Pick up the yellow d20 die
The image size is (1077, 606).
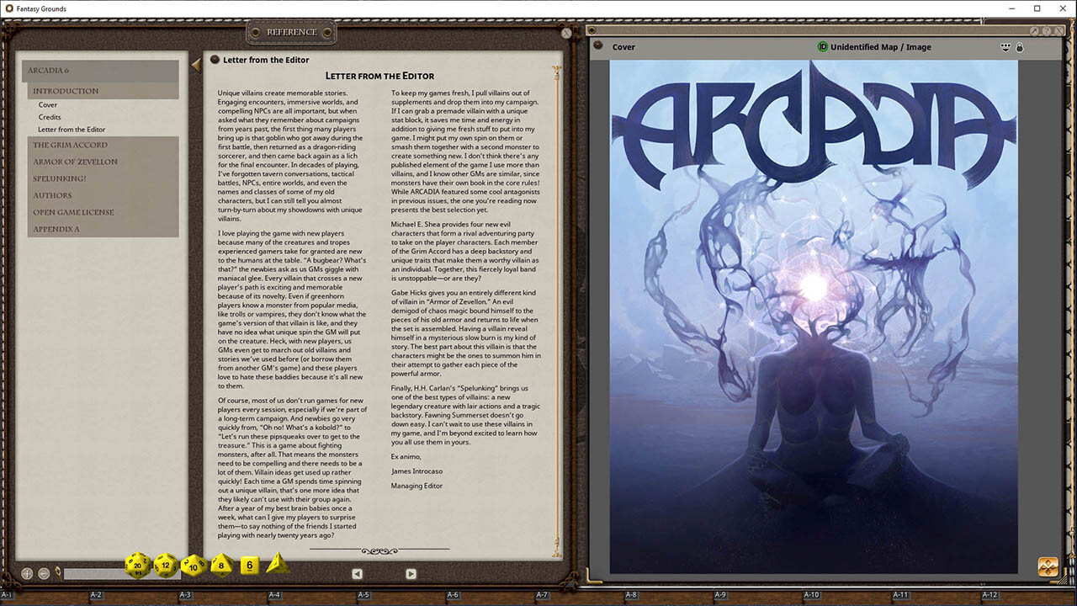point(138,566)
